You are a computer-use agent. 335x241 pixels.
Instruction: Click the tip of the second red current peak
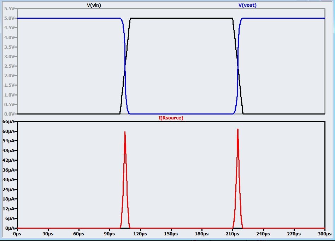(238, 129)
